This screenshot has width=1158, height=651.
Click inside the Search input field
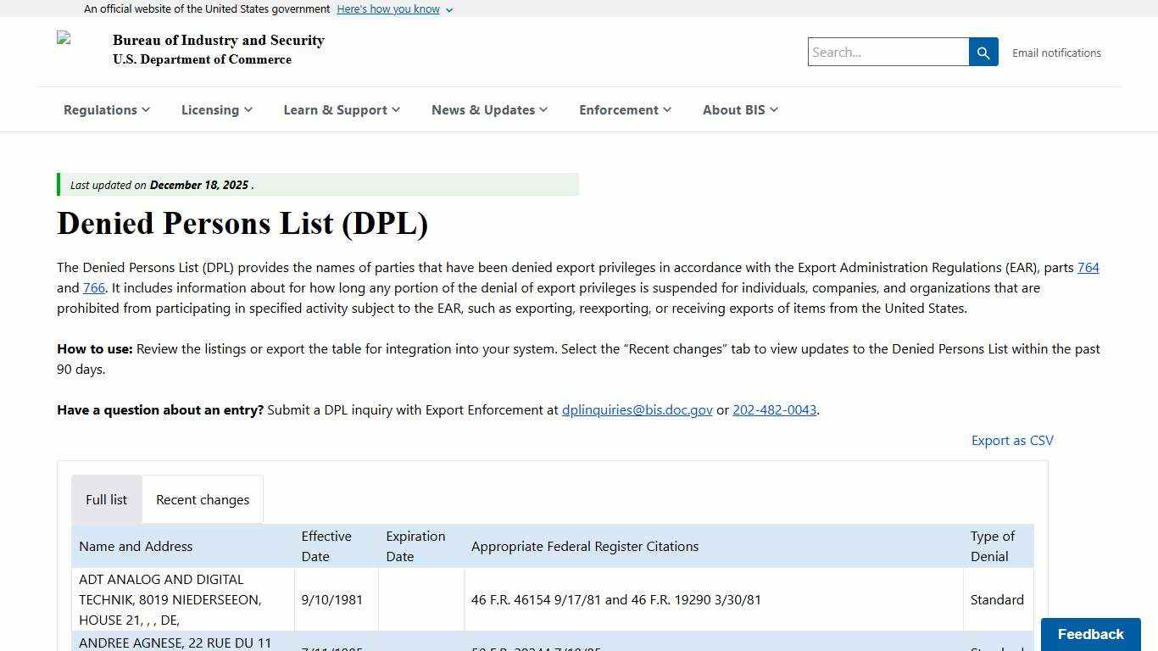click(888, 52)
